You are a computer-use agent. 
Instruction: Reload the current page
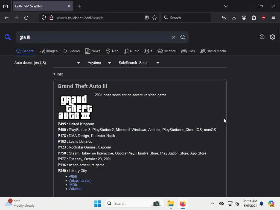point(26,18)
